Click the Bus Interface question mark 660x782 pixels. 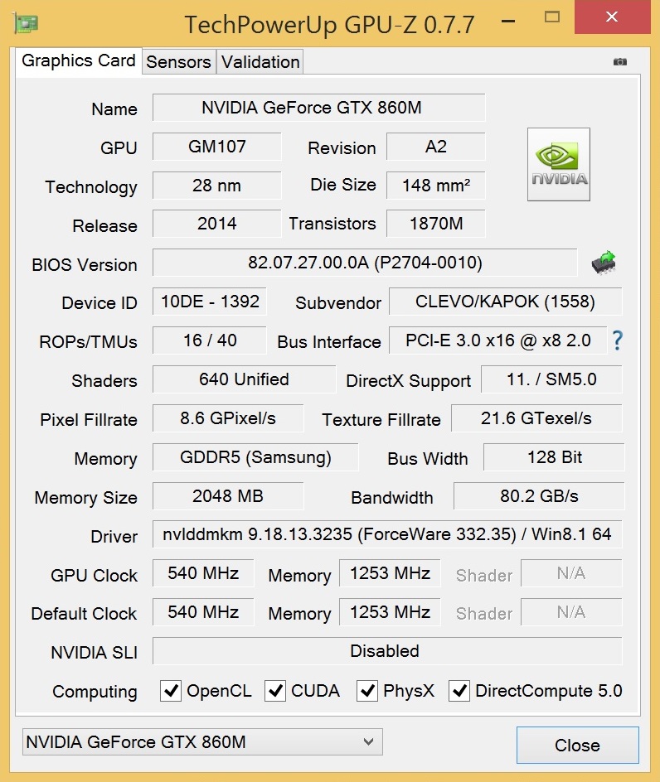(x=617, y=340)
